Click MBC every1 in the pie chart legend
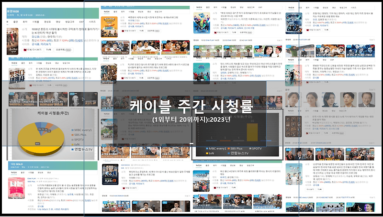The height and width of the screenshot is (217, 383). pyautogui.click(x=81, y=130)
